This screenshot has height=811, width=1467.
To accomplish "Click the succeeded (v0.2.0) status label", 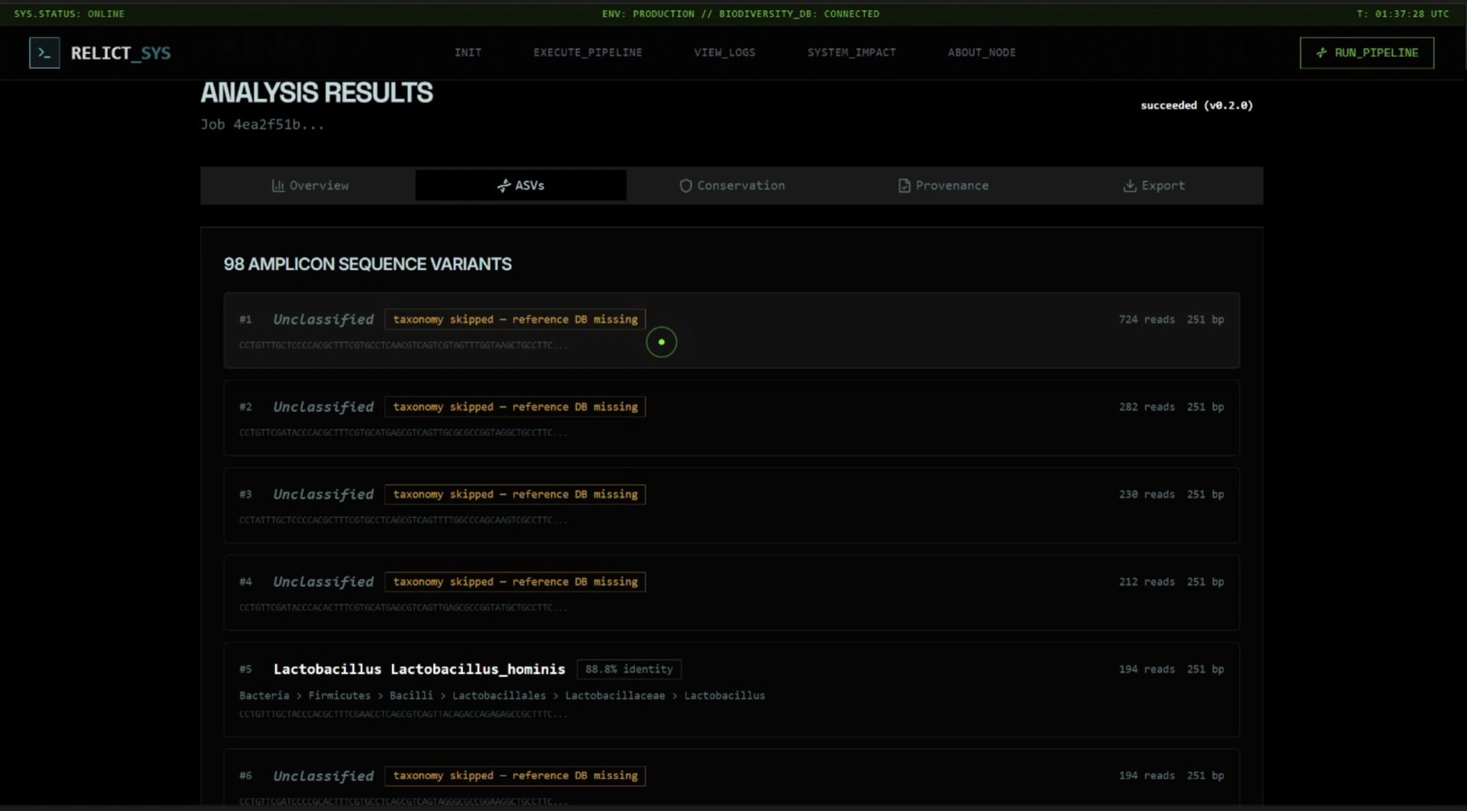I will [x=1197, y=105].
